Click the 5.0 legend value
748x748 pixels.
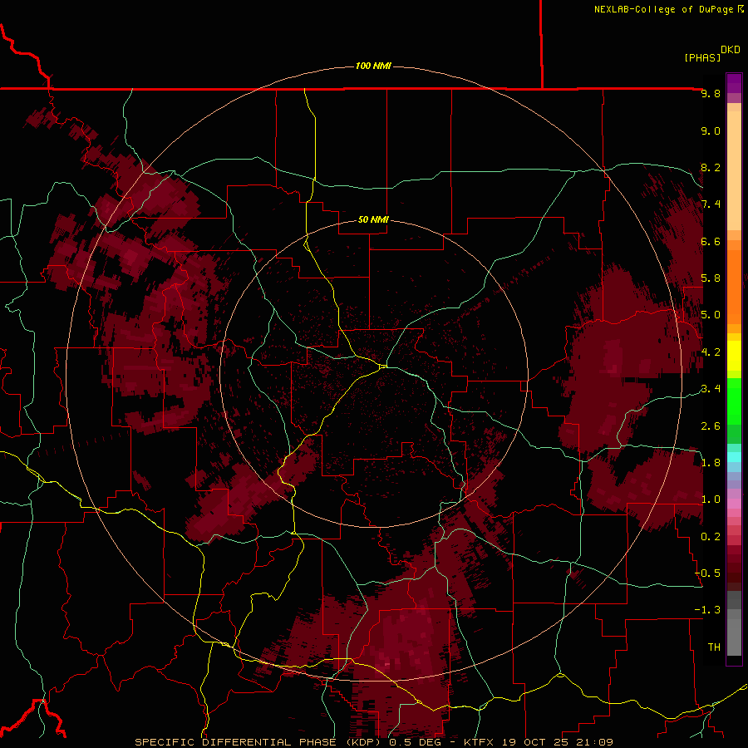[711, 315]
